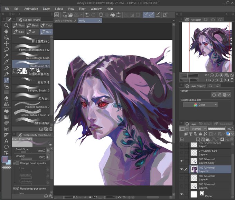Select the Airbrush tool
This screenshot has width=235, height=200.
[x=6, y=86]
